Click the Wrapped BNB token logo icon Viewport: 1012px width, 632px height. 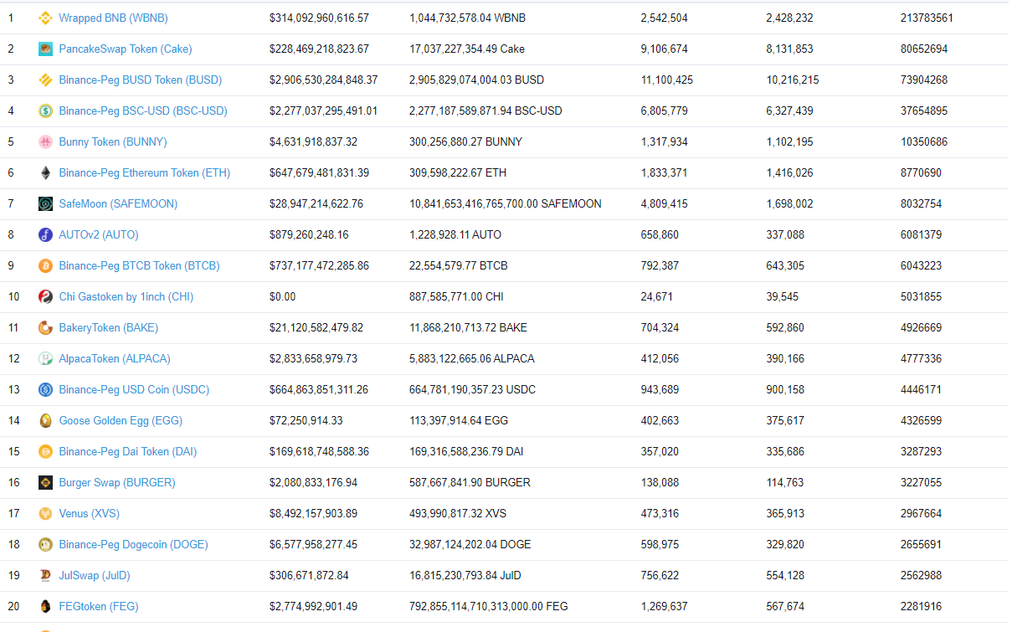coord(45,18)
